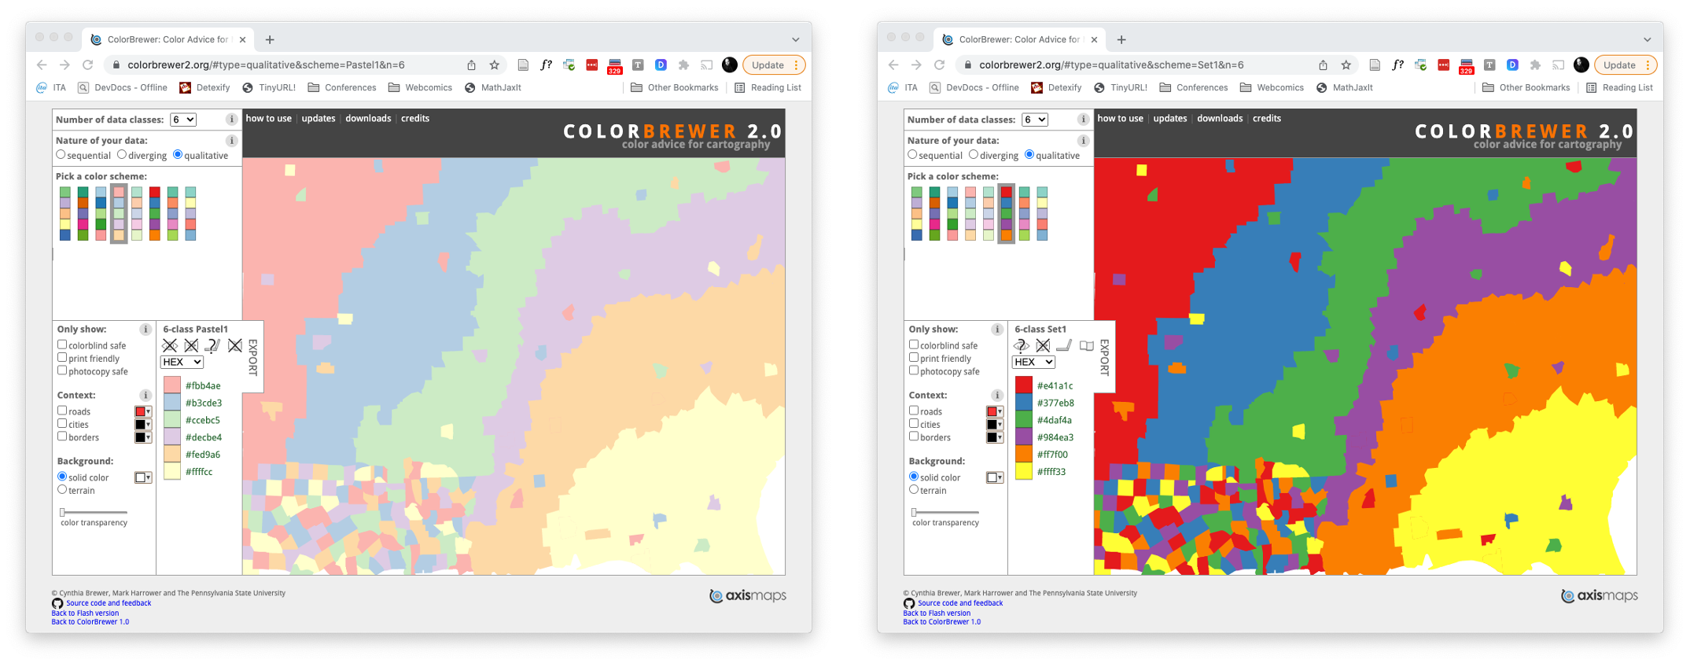Open the Detexify bookmark in the left browser

pos(204,88)
